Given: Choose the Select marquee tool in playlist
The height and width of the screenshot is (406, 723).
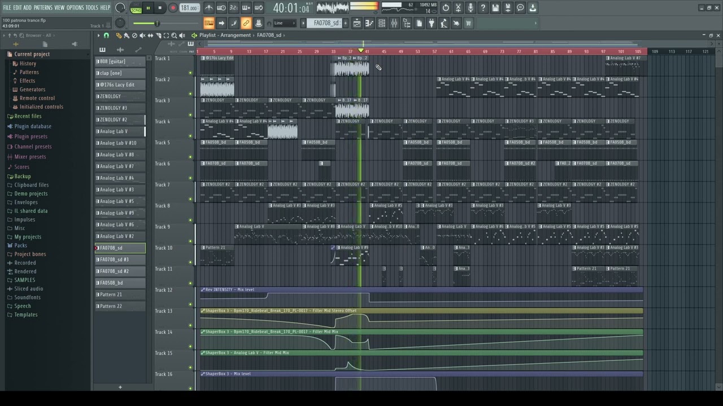Looking at the screenshot, I should (166, 36).
